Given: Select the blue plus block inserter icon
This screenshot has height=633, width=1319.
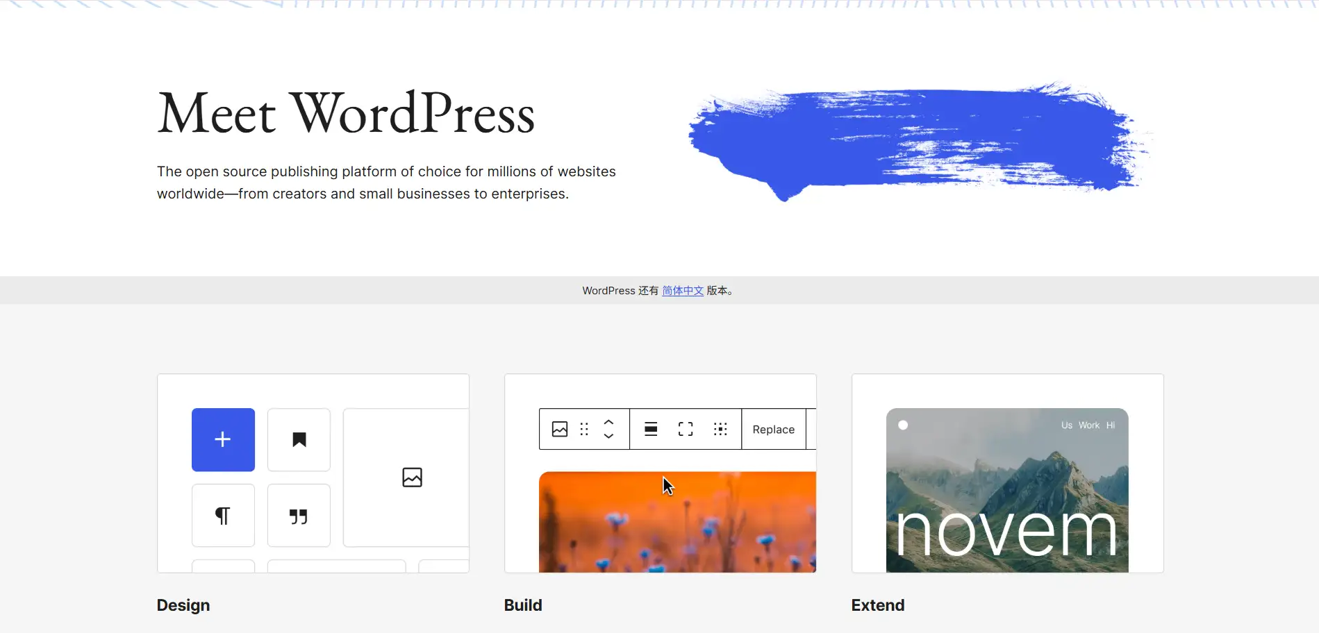Looking at the screenshot, I should [x=223, y=439].
